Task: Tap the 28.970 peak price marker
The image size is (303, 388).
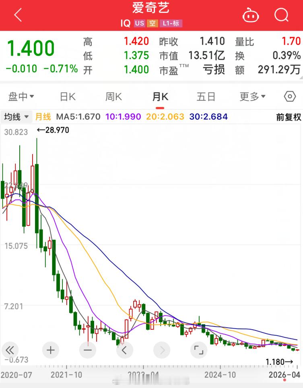Action: [53, 130]
